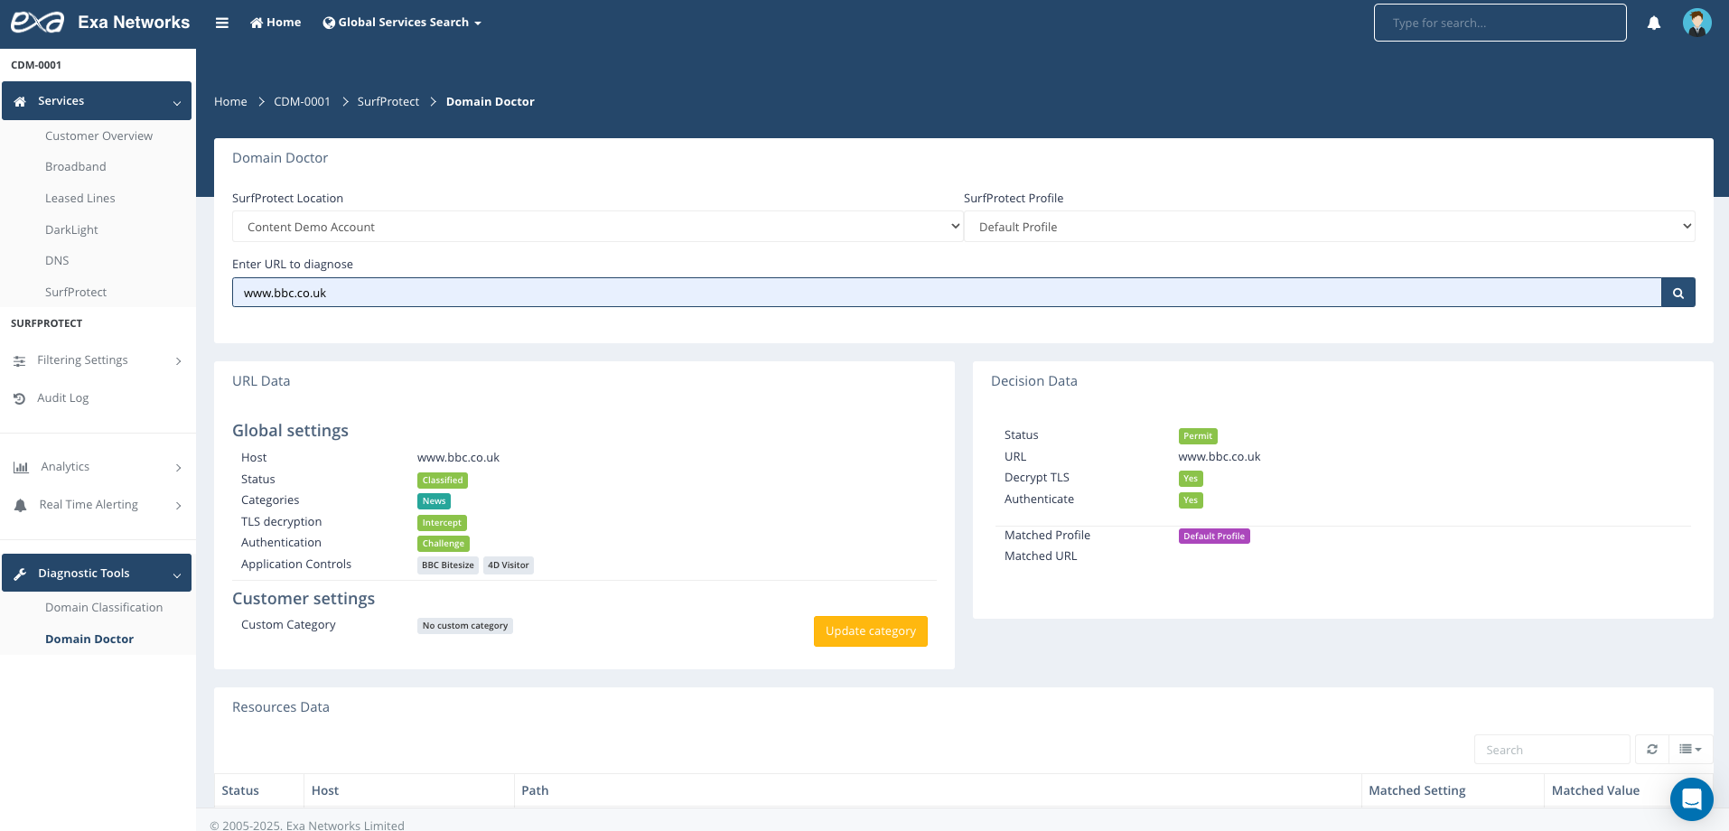Screen dimensions: 1729x831
Task: Go to Audit Log
Action: click(62, 398)
